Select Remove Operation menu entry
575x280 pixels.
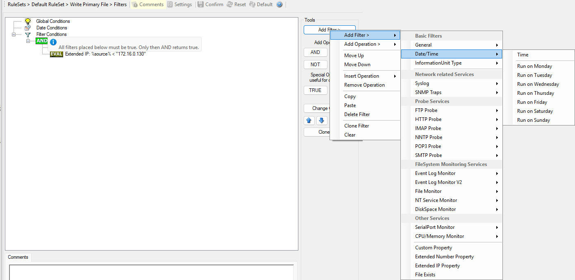[365, 85]
